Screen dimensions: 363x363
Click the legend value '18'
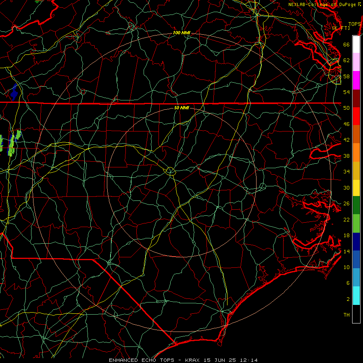click(346, 236)
